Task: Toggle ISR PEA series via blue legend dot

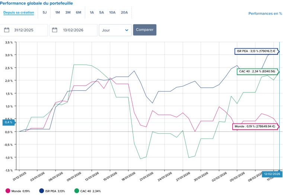Action: pyautogui.click(x=42, y=191)
